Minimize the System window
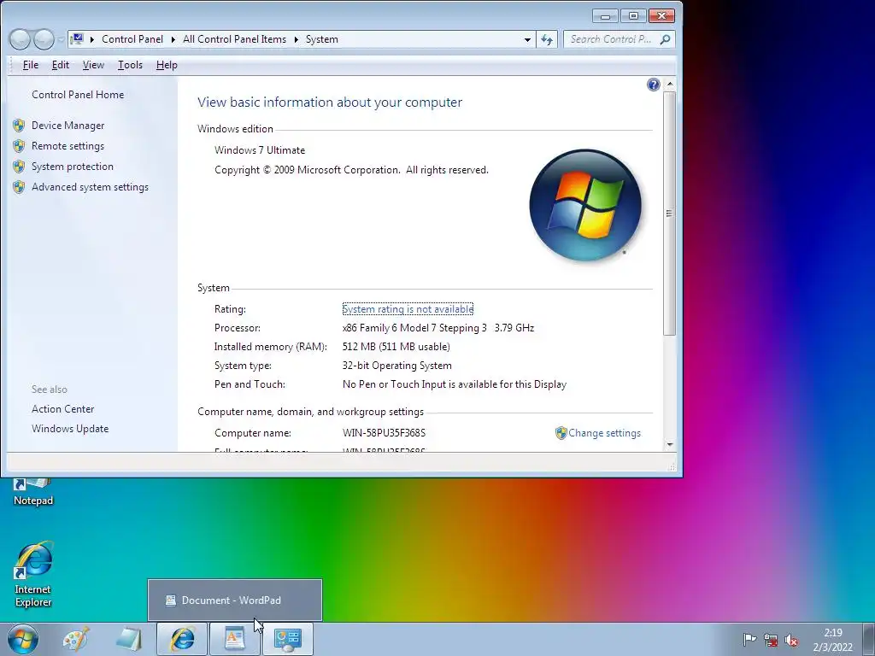The height and width of the screenshot is (656, 875). [x=606, y=15]
